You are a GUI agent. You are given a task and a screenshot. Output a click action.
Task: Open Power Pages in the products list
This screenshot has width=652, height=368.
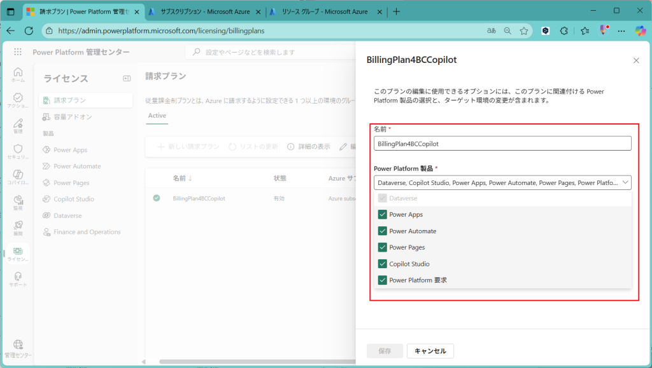(x=71, y=182)
